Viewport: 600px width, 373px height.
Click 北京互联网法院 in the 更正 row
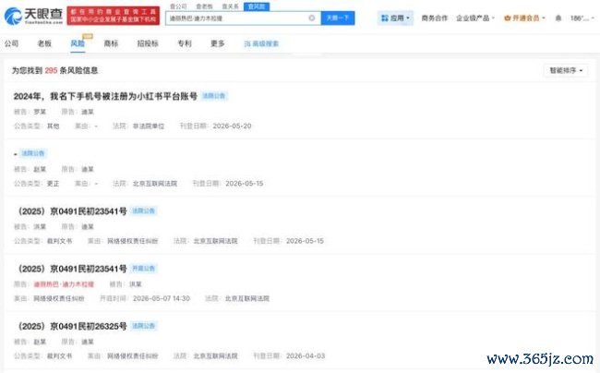[x=155, y=184]
